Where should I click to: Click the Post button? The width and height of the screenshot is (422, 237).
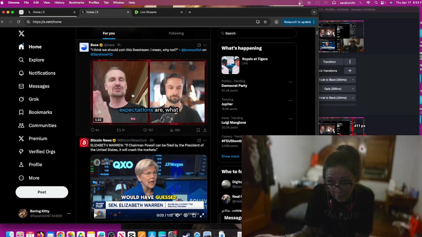pos(42,192)
